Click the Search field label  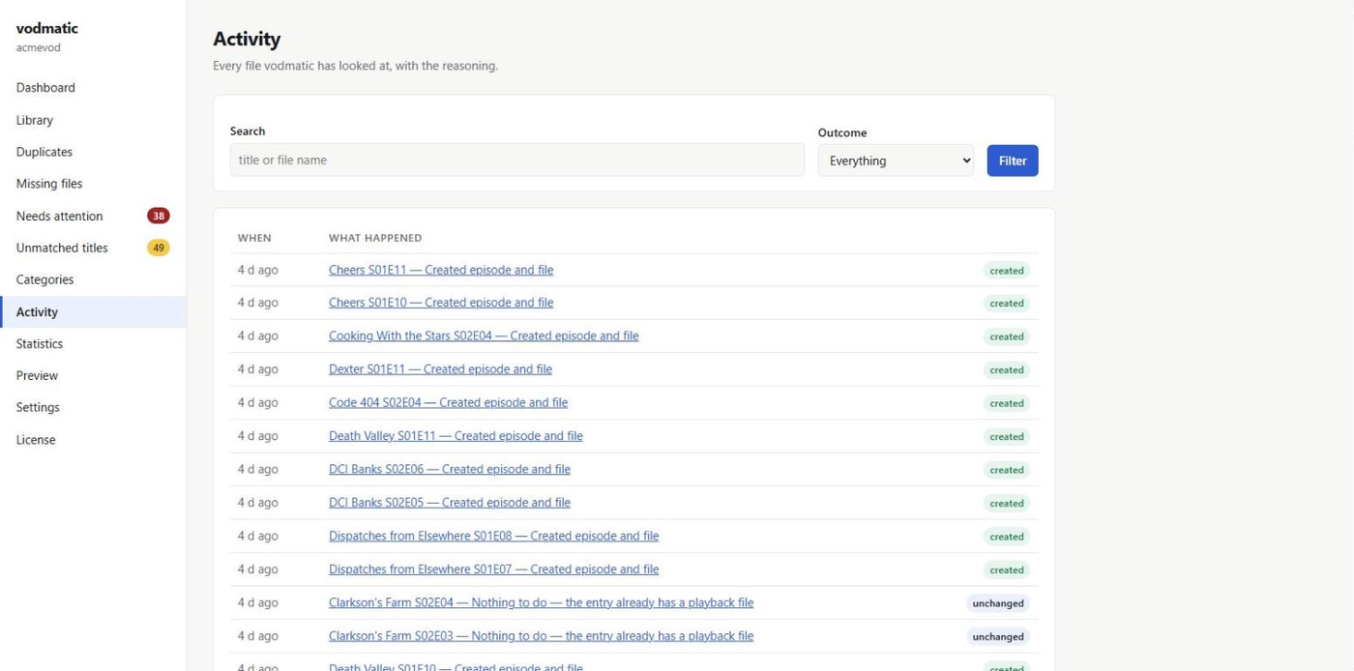(x=248, y=131)
